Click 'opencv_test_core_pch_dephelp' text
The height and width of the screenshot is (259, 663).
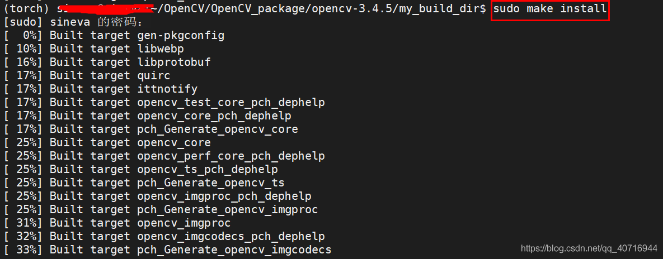(x=231, y=103)
